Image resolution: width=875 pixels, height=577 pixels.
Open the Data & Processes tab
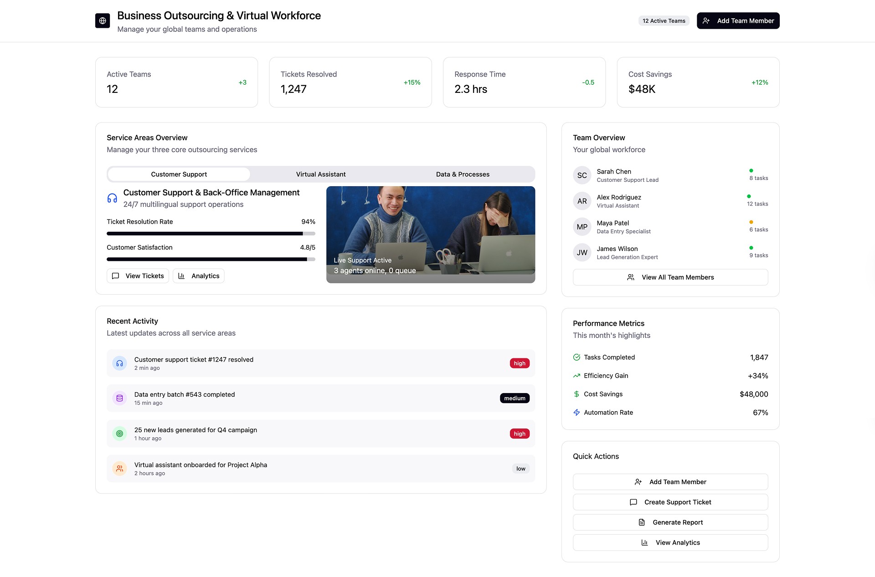click(x=463, y=174)
